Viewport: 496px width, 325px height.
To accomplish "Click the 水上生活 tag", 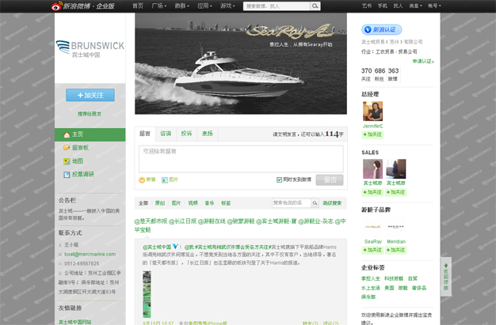I will [371, 288].
